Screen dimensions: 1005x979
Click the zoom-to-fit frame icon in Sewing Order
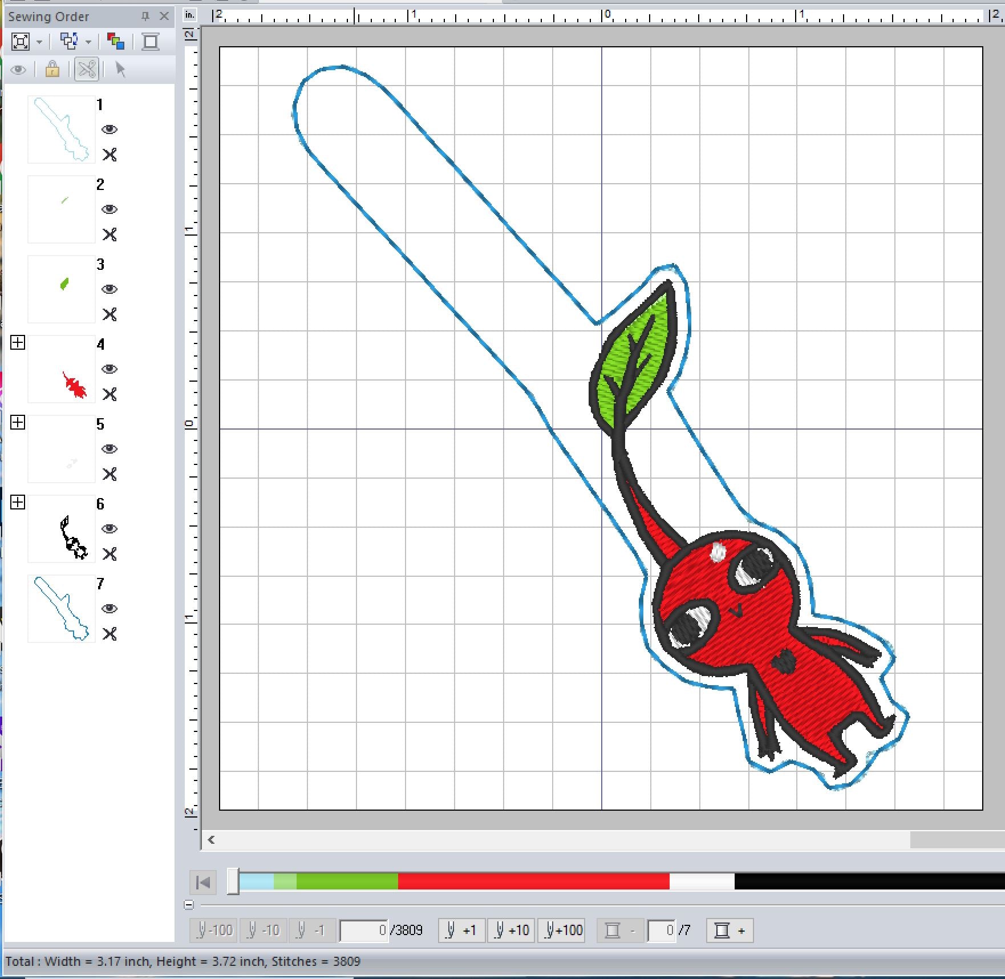coord(20,42)
